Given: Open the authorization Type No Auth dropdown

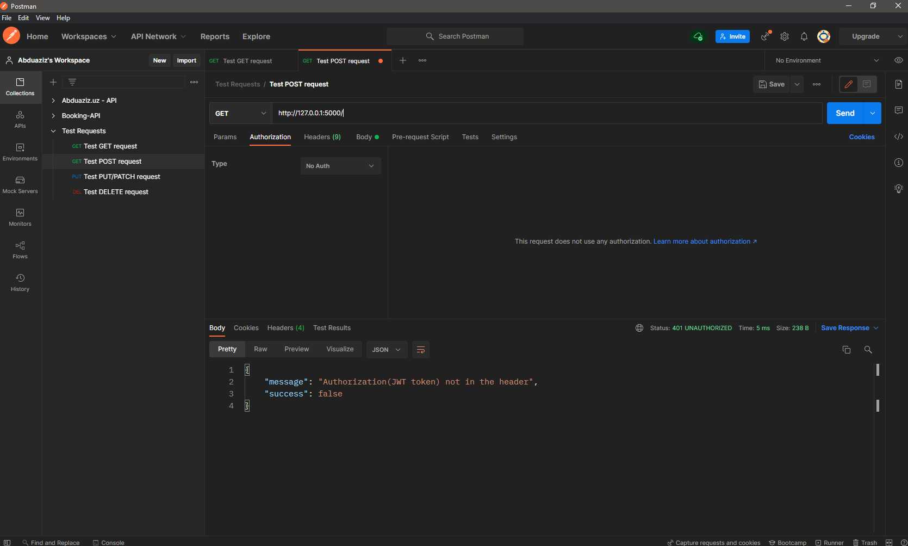Looking at the screenshot, I should pyautogui.click(x=340, y=166).
